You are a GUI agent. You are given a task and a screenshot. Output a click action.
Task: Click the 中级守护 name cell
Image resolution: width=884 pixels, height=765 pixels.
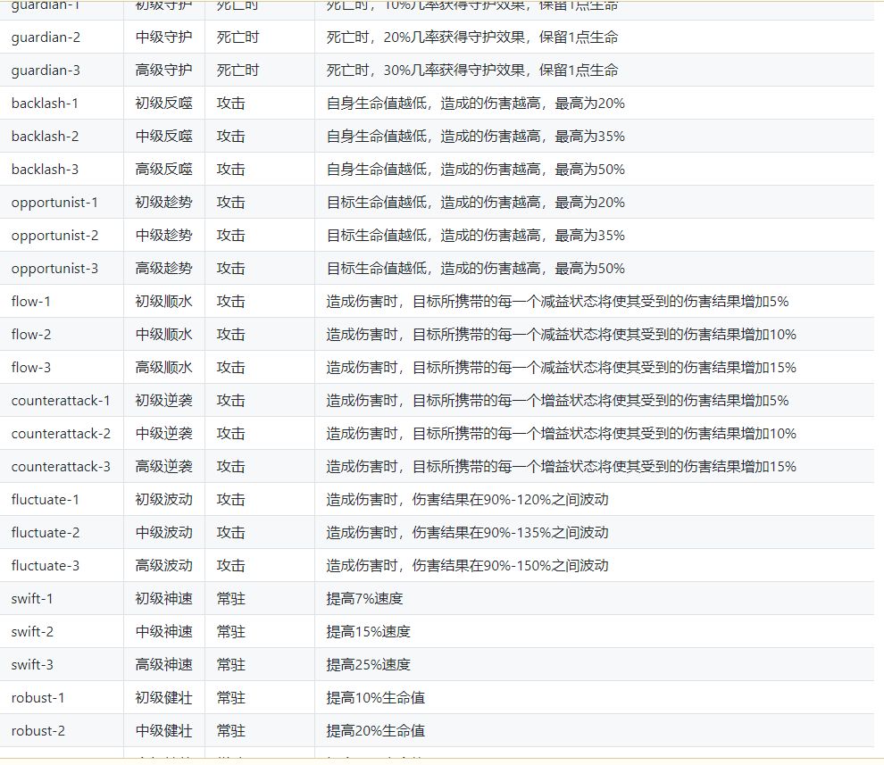click(164, 37)
